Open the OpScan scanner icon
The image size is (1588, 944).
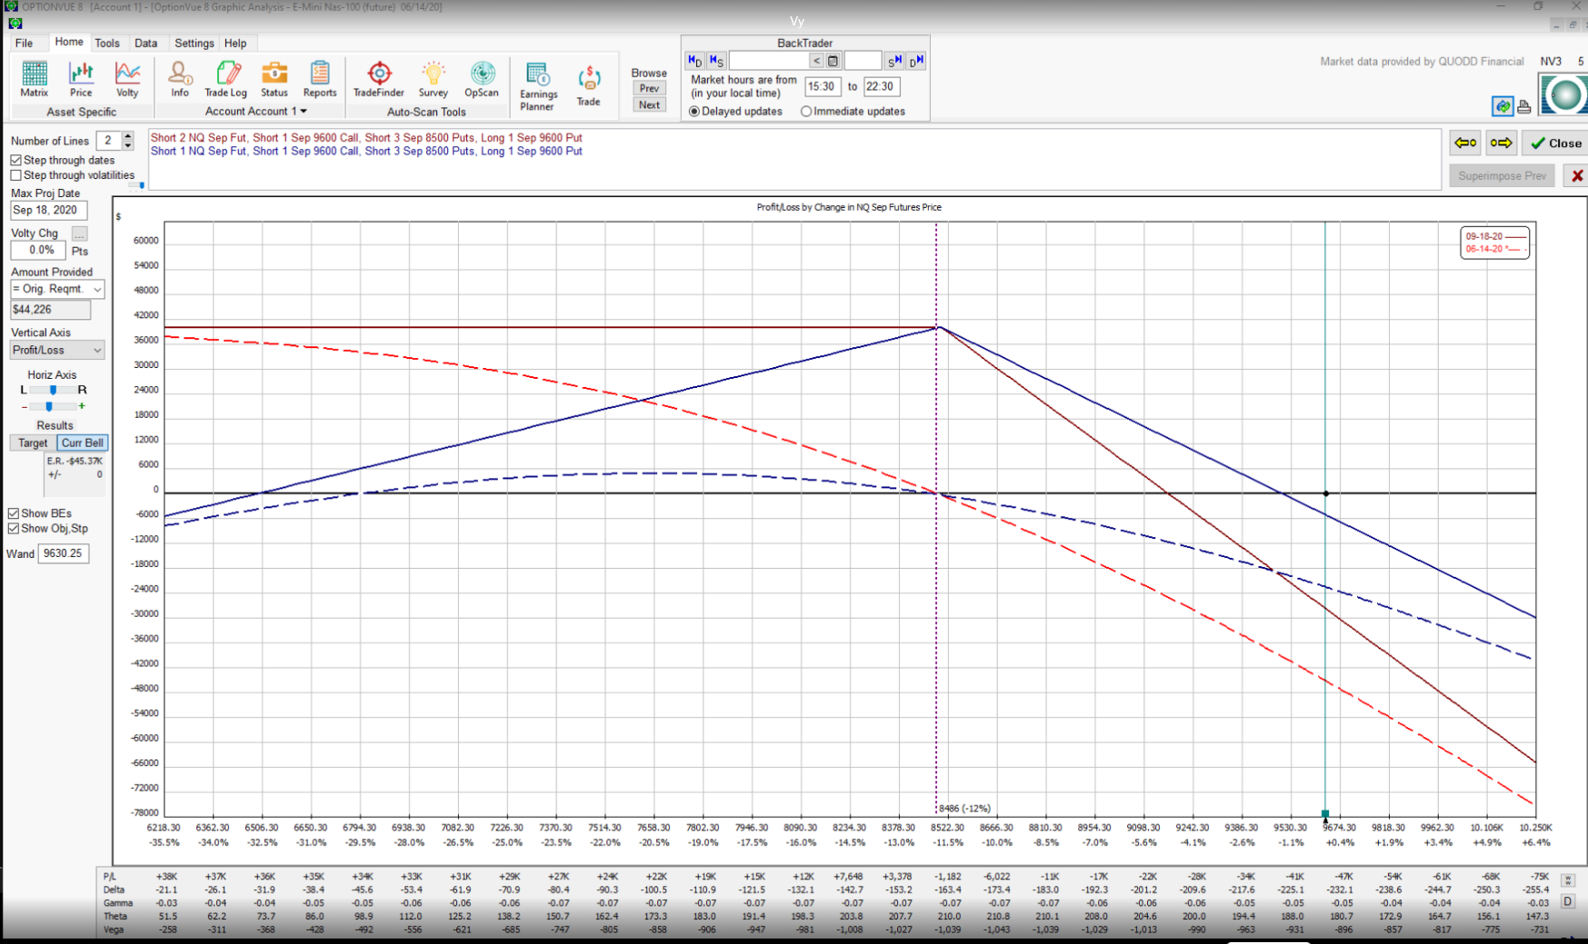[481, 78]
